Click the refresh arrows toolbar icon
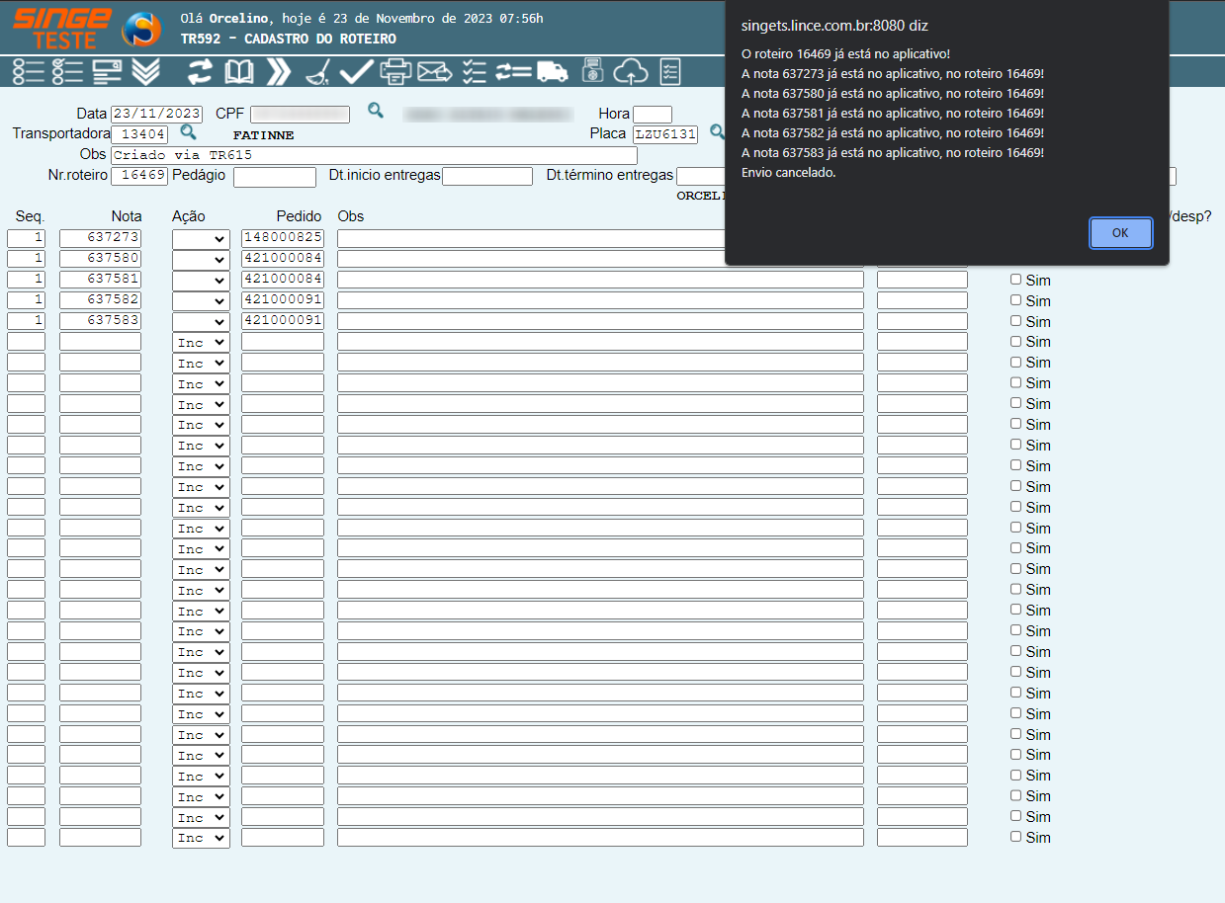 point(201,71)
